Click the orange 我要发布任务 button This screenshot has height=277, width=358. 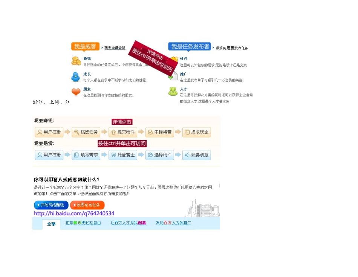(x=87, y=205)
